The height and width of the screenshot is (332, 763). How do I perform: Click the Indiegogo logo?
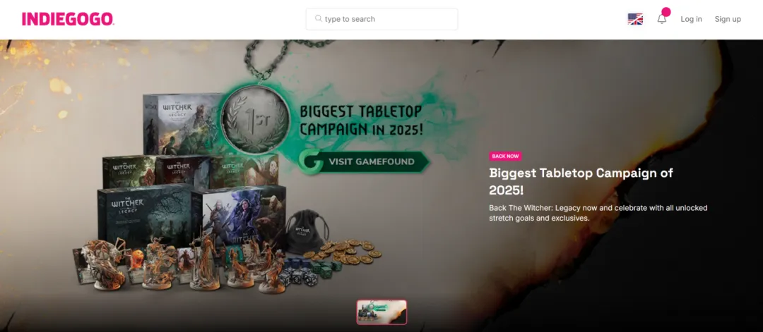[68, 19]
